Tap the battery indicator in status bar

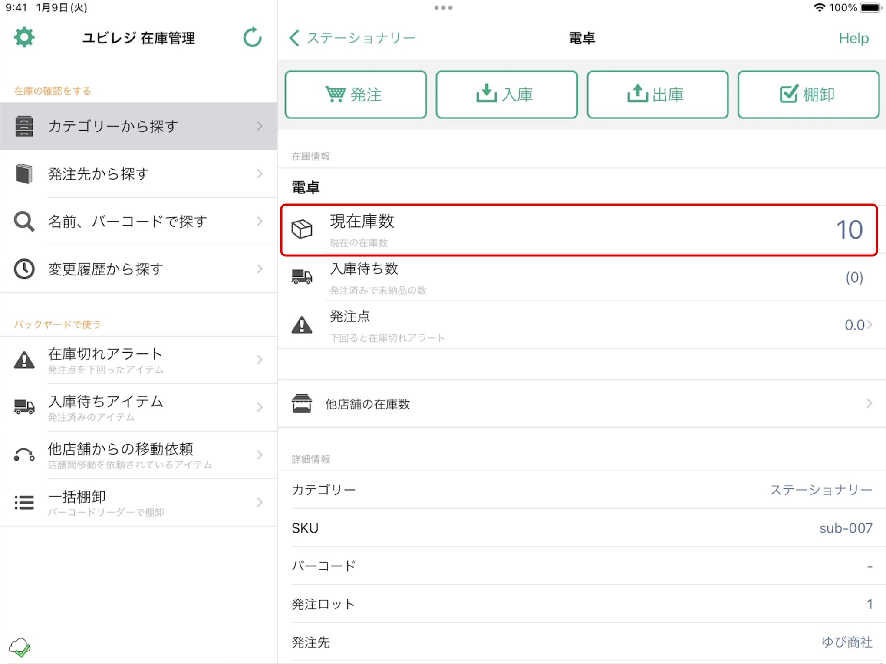[871, 7]
